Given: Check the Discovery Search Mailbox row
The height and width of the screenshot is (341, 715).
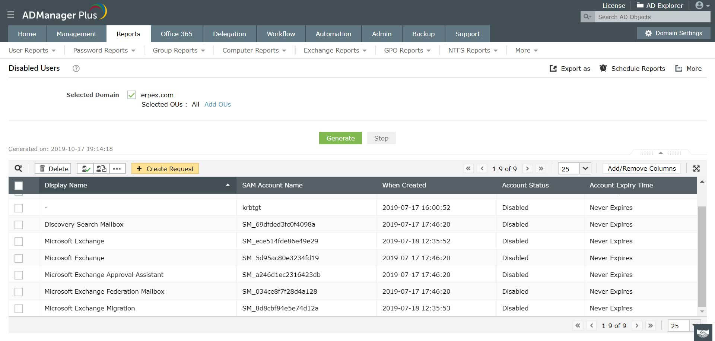Looking at the screenshot, I should pyautogui.click(x=19, y=224).
